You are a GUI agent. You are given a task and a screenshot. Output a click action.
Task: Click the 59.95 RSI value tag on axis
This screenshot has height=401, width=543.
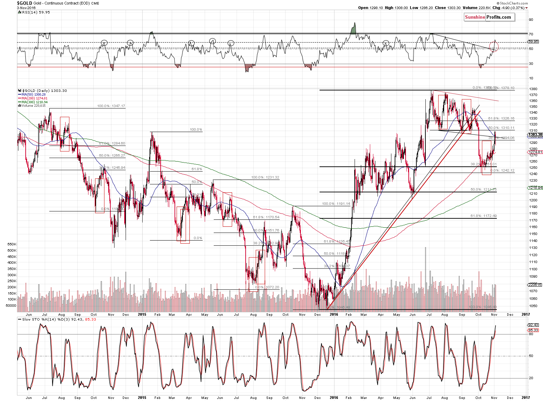[x=534, y=42]
